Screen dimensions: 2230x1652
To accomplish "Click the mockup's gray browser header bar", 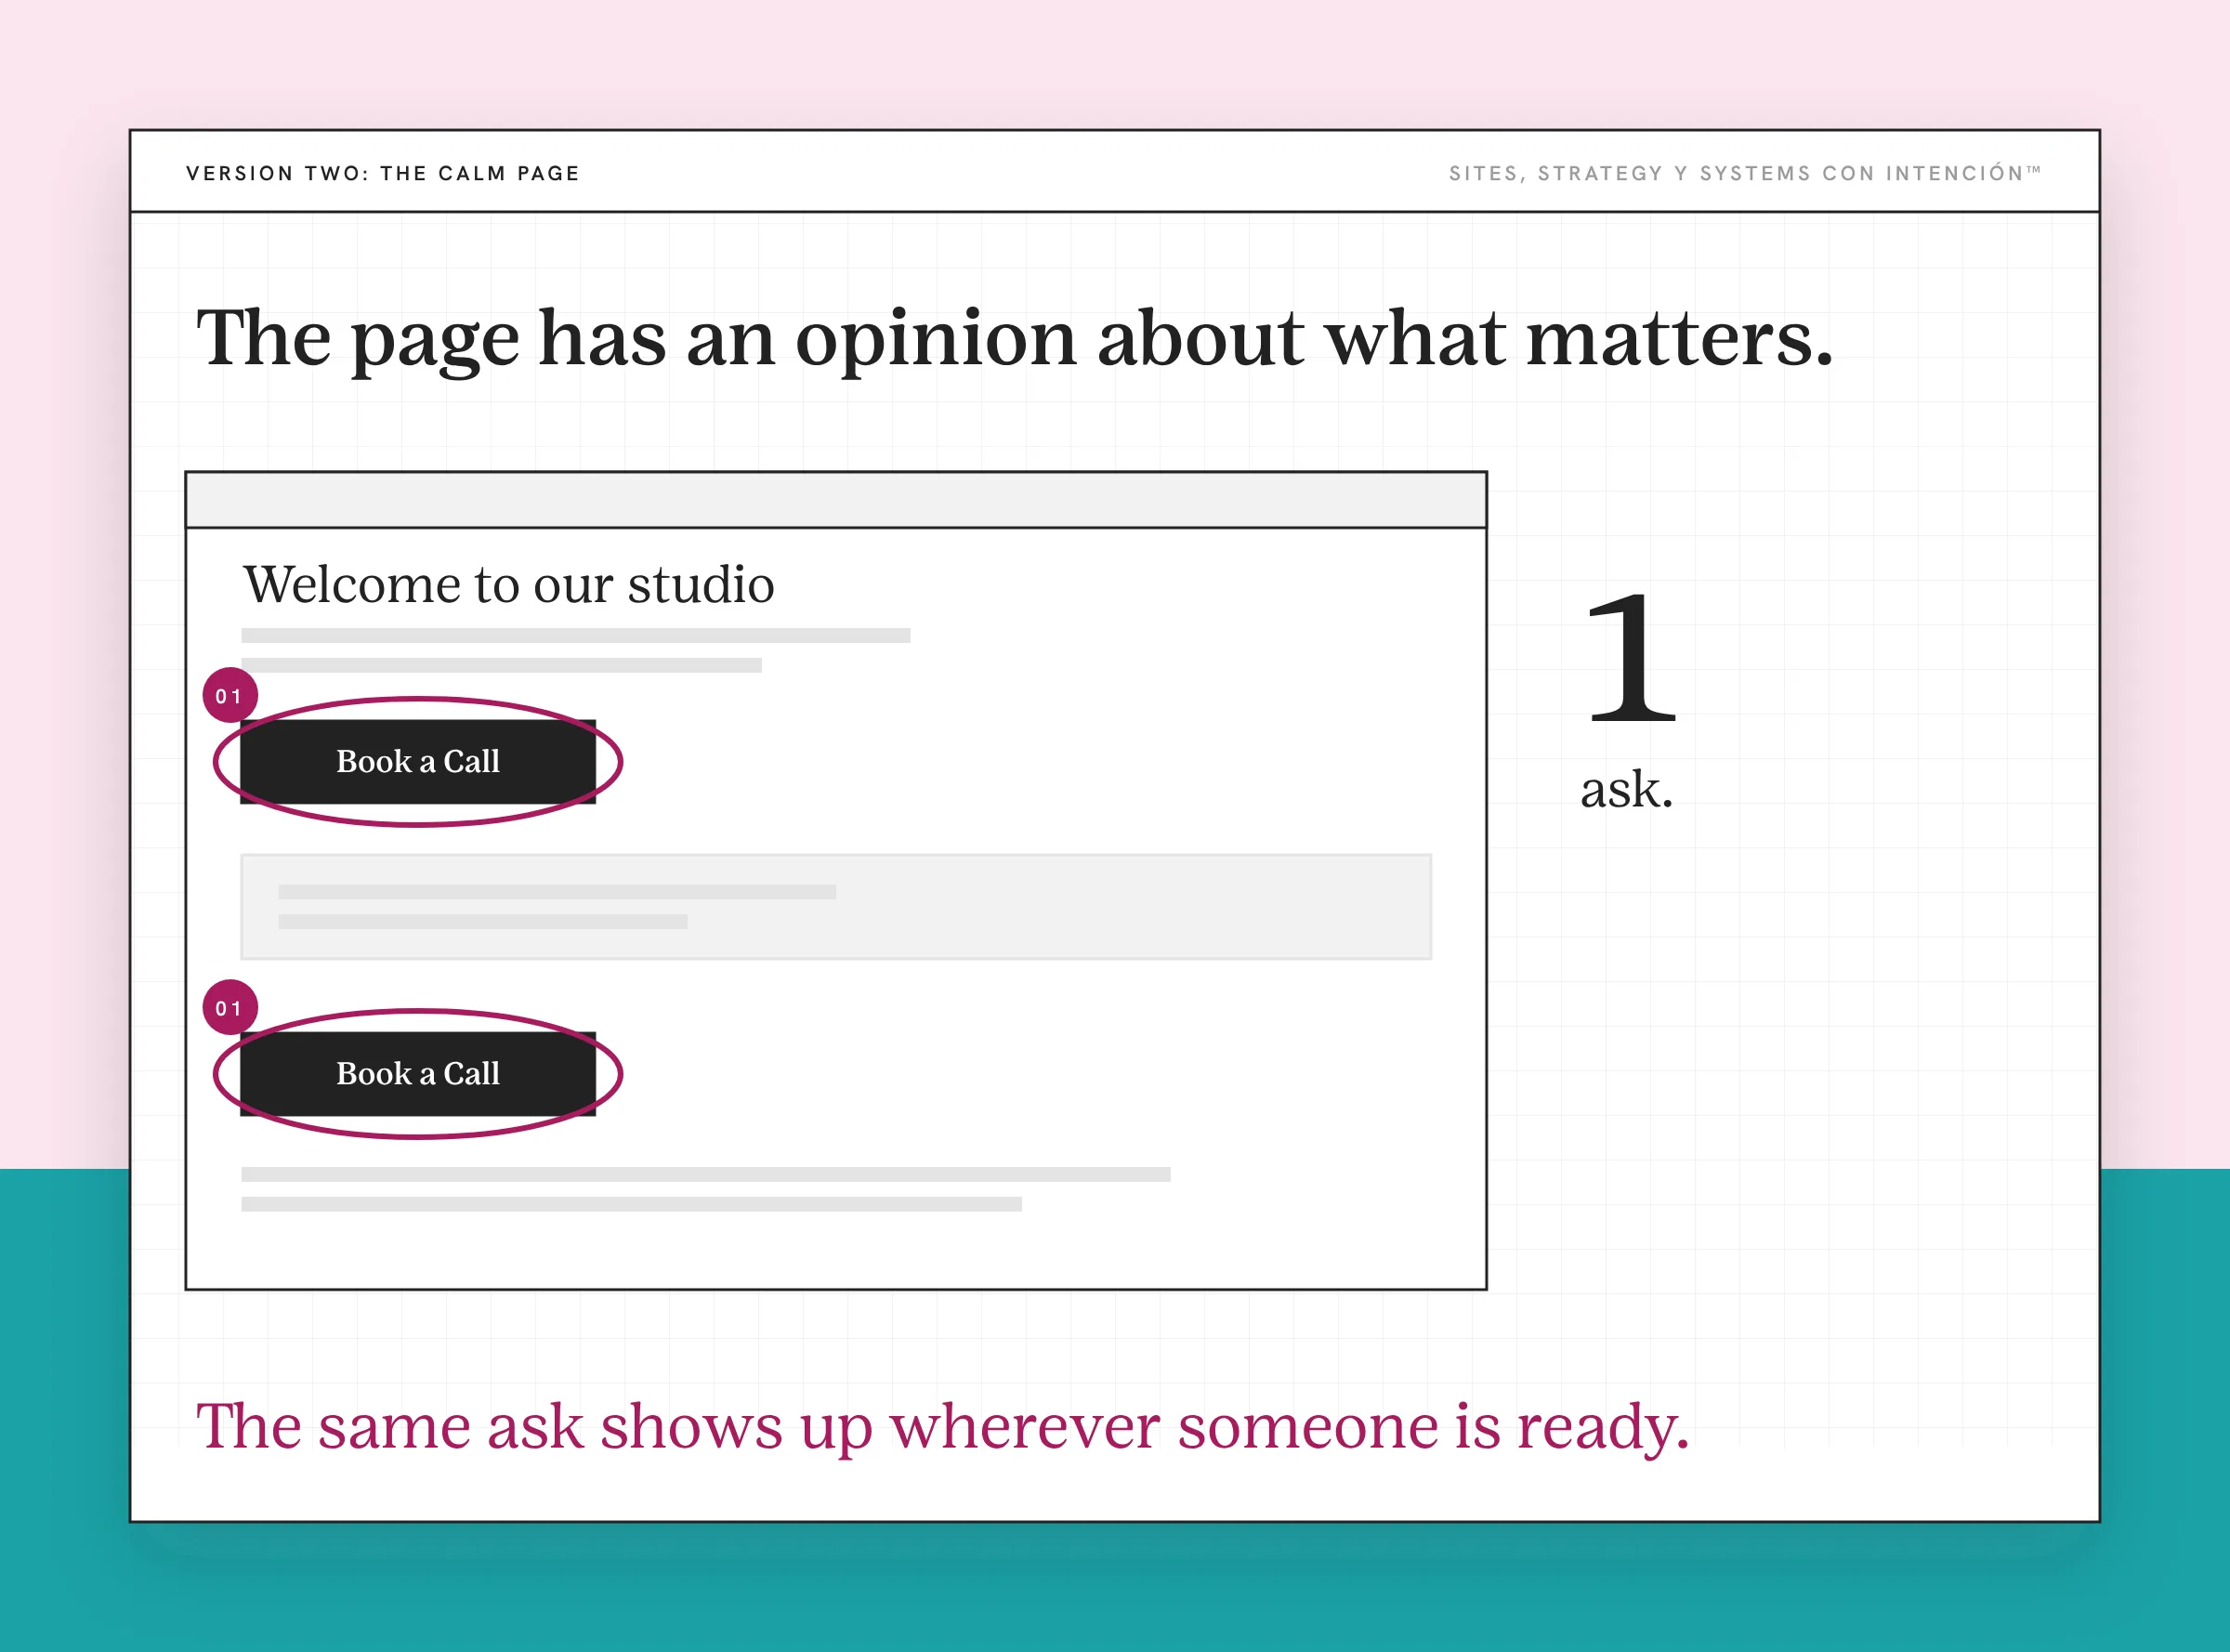I will click(x=836, y=500).
